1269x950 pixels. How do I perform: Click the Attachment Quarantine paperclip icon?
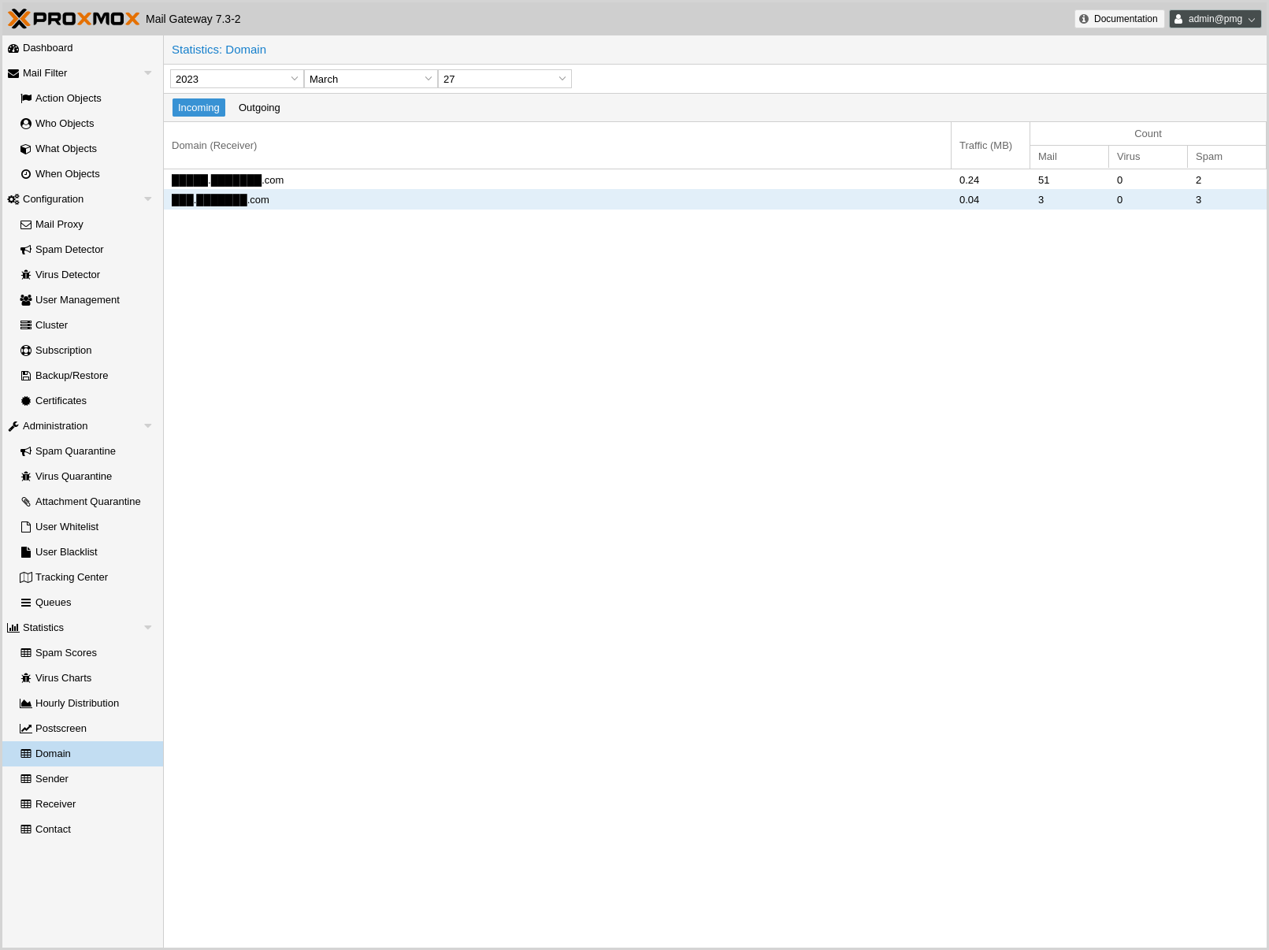point(26,502)
